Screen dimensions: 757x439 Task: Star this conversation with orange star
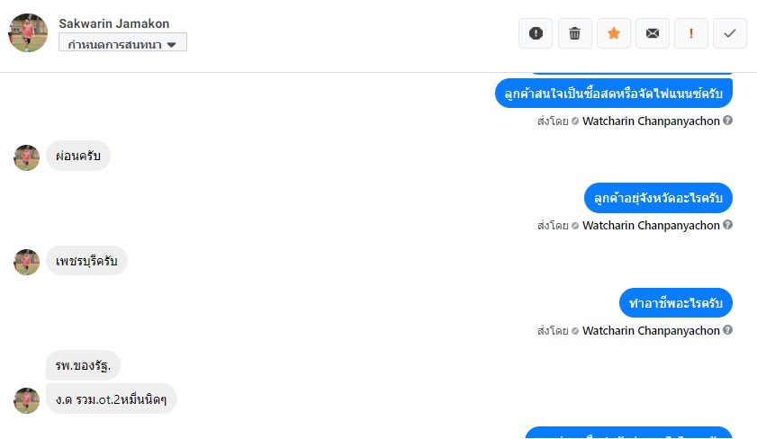[614, 33]
